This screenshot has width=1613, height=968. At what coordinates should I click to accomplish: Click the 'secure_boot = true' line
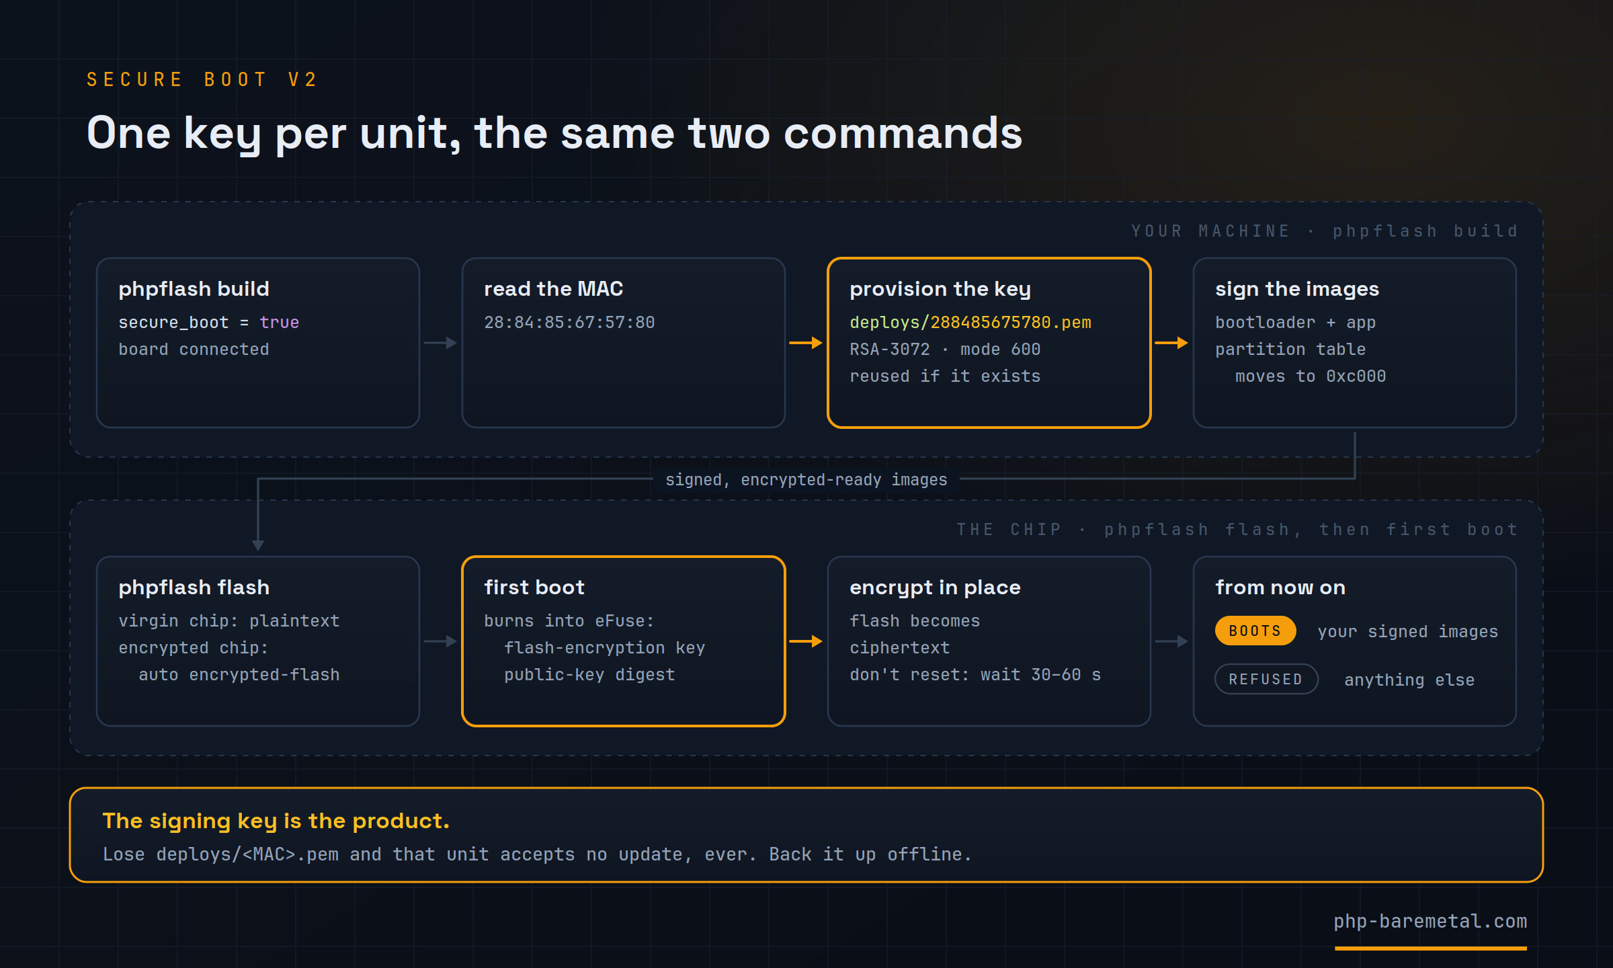[x=208, y=323]
